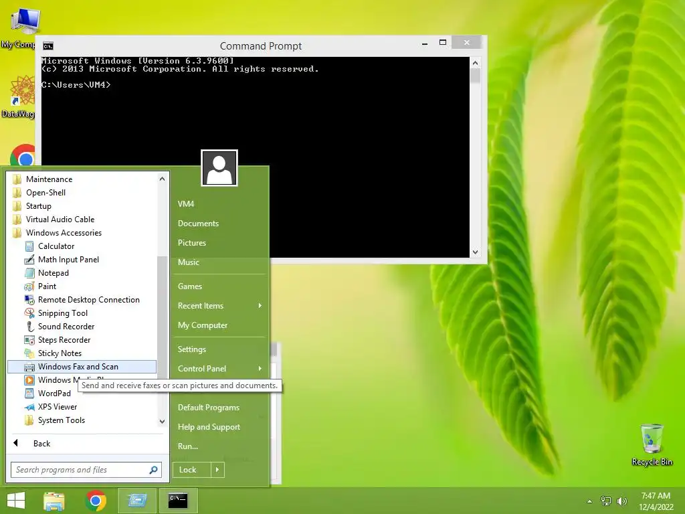685x514 pixels.
Task: Click the Lock button
Action: coord(192,470)
